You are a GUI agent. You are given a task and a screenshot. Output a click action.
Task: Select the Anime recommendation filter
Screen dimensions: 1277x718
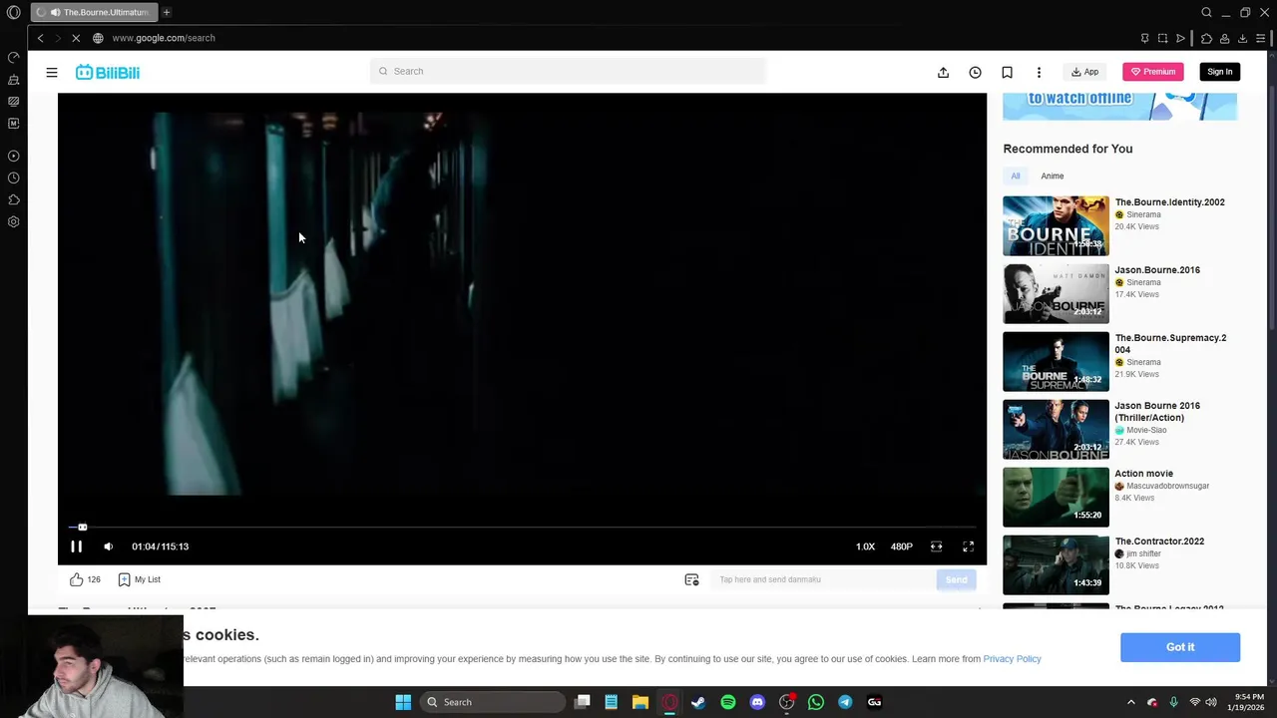[x=1053, y=176]
